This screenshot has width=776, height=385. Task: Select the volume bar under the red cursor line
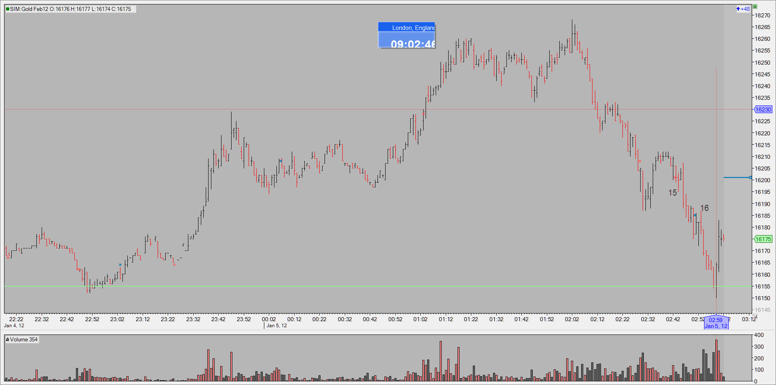[x=716, y=360]
